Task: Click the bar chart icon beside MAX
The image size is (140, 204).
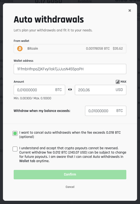Action: (118, 82)
